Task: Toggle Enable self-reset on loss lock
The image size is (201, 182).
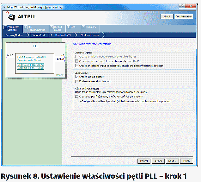Action: (x=76, y=81)
